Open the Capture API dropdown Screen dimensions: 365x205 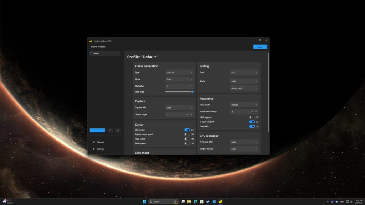pyautogui.click(x=179, y=107)
